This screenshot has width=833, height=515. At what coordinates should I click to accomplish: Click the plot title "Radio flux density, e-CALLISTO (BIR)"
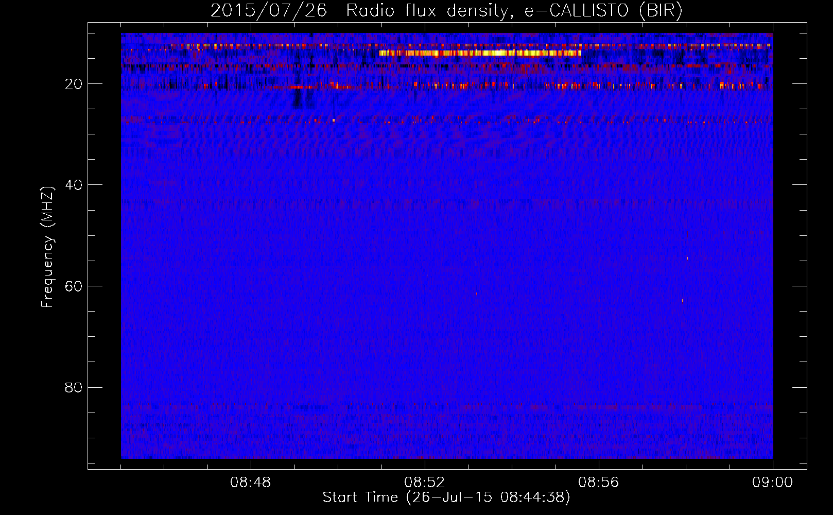(x=514, y=11)
